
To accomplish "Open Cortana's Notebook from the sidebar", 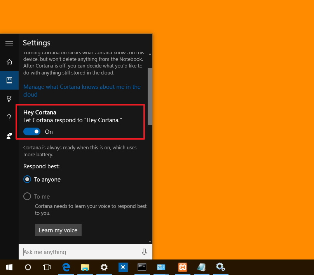I will tap(9, 80).
